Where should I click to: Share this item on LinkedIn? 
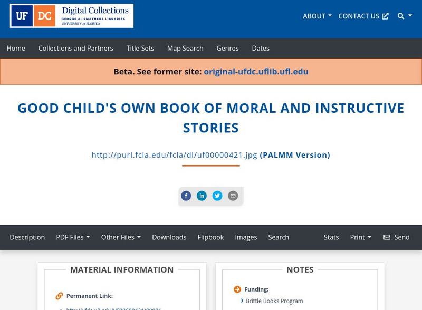pyautogui.click(x=202, y=196)
